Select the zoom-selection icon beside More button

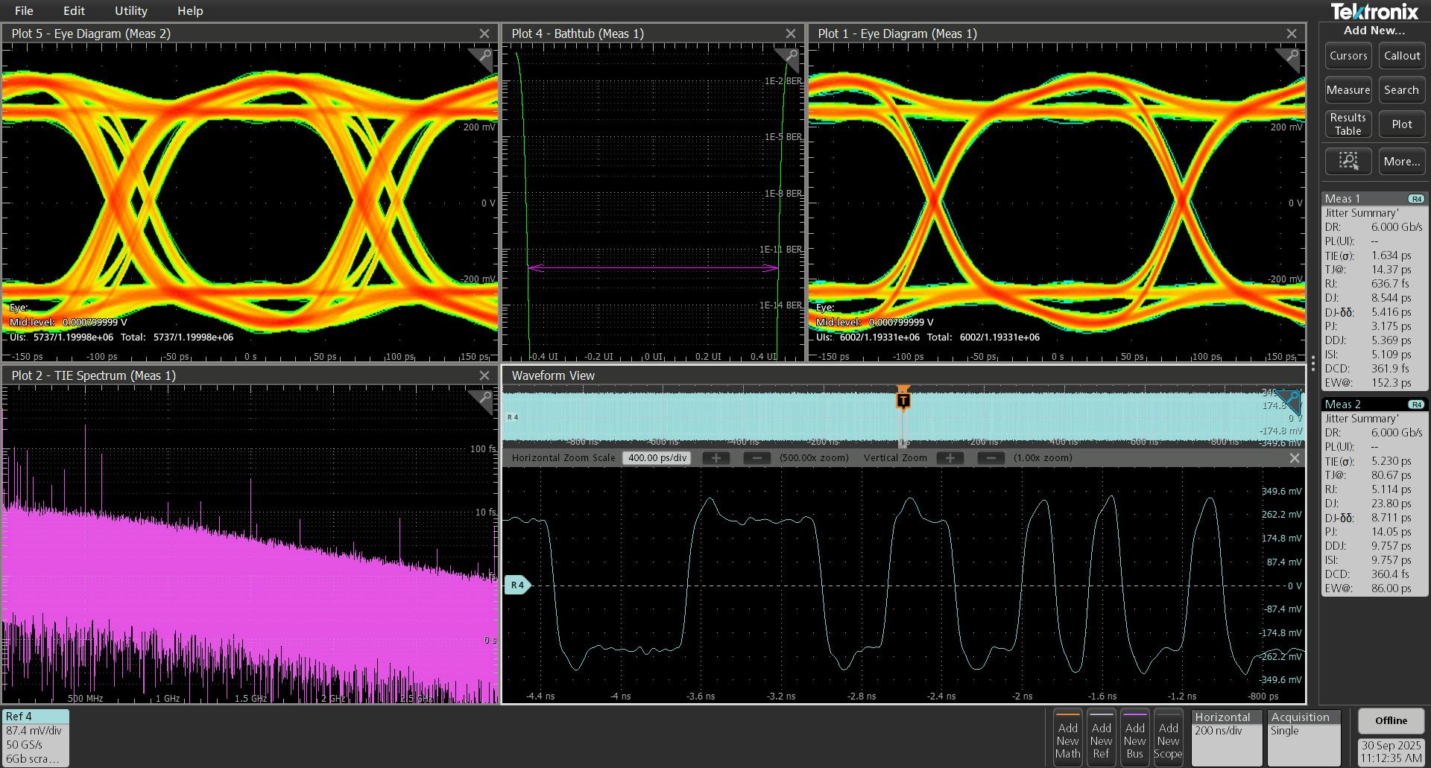[x=1348, y=161]
